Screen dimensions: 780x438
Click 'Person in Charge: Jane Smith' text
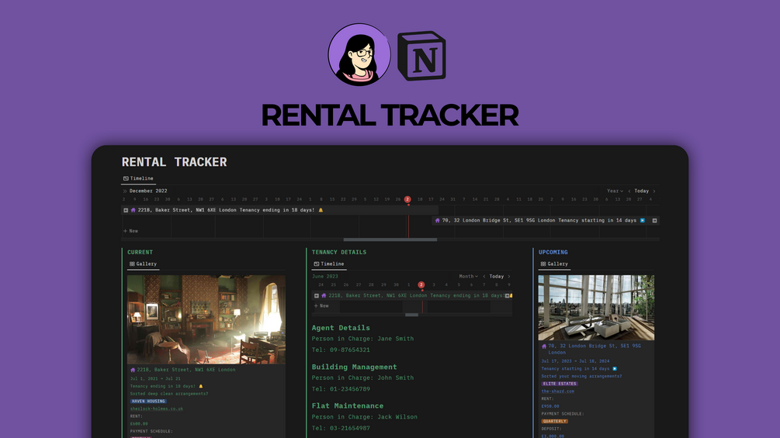tap(362, 339)
